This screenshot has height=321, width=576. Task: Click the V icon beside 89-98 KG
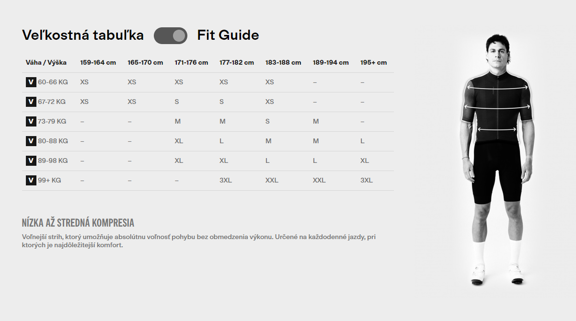click(x=31, y=160)
